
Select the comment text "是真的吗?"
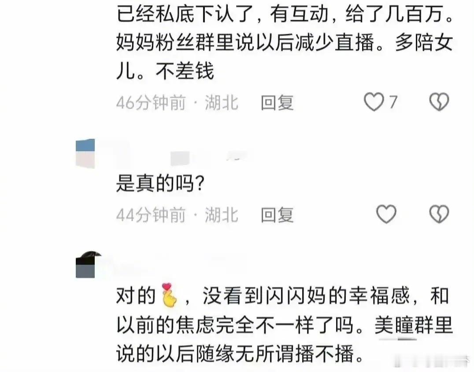[x=160, y=183]
